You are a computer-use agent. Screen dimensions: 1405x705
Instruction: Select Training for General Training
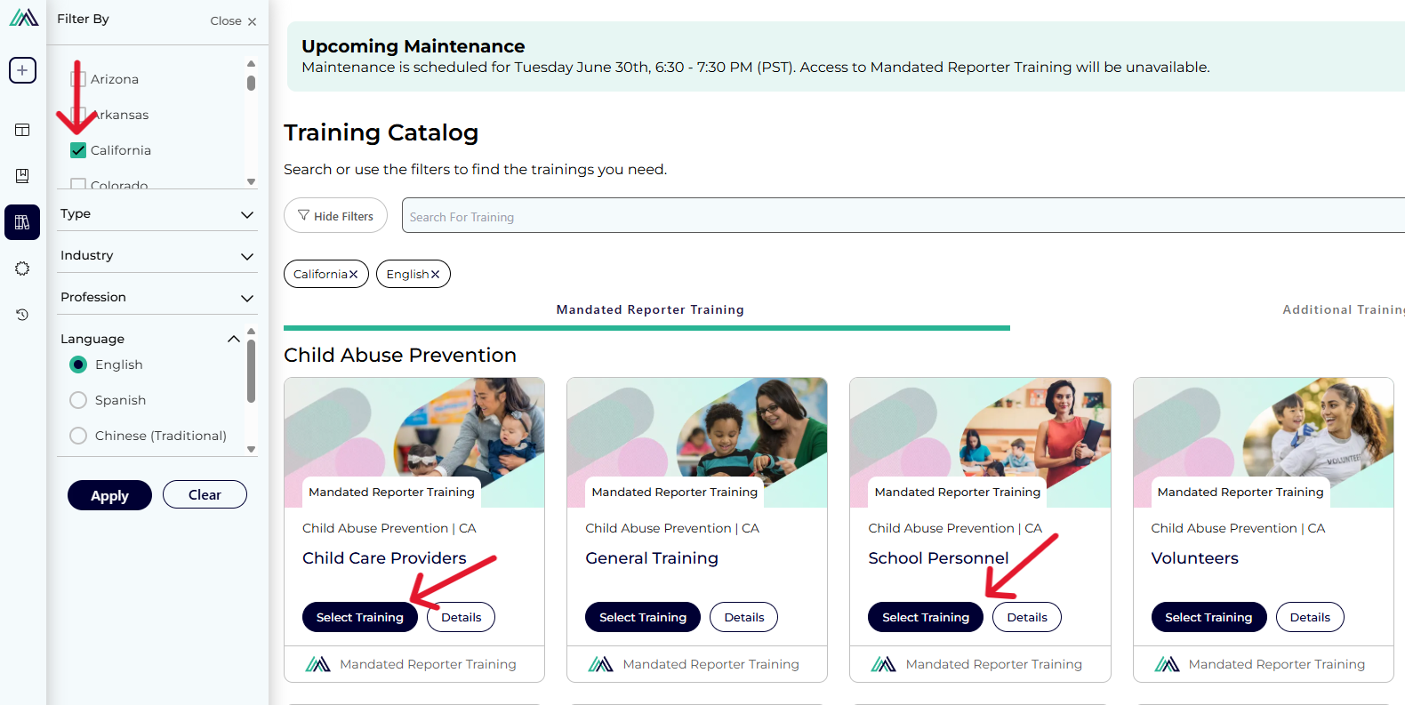pyautogui.click(x=643, y=617)
